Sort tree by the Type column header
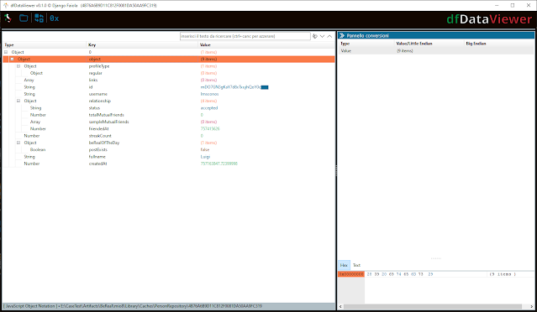Screen dimensions: 537x312 (x=45, y=44)
